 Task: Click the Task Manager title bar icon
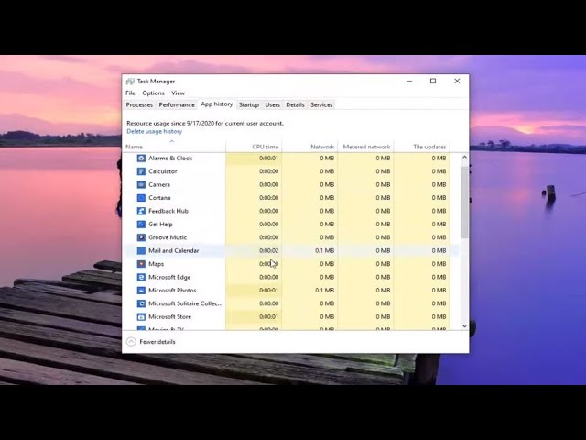[130, 82]
